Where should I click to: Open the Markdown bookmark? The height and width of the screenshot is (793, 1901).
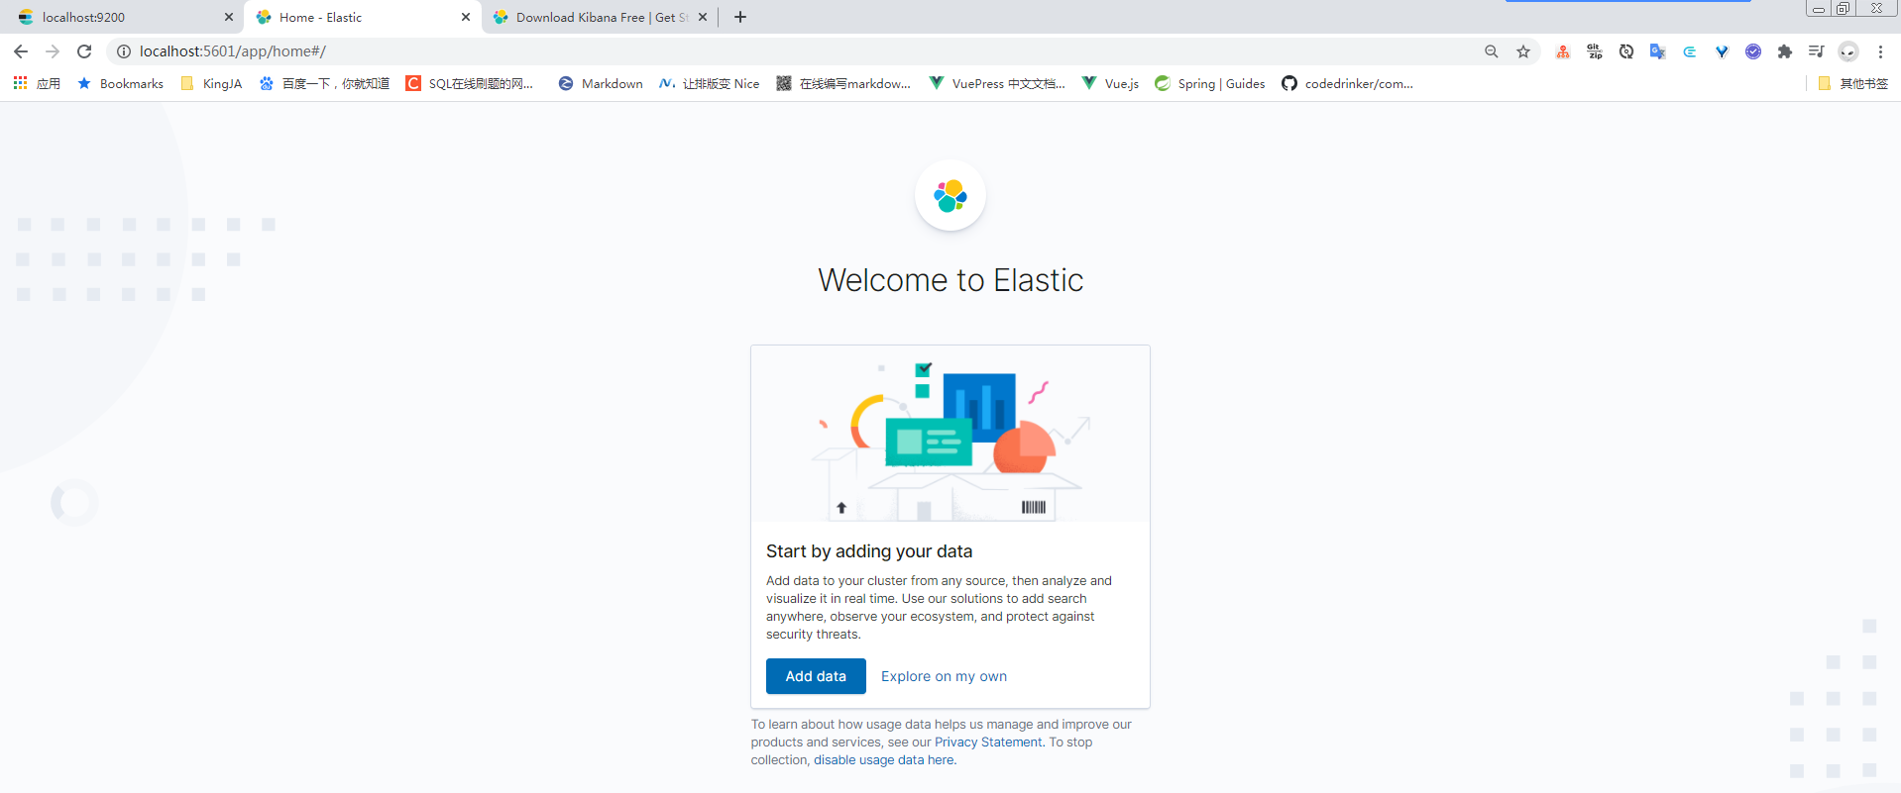pyautogui.click(x=601, y=84)
